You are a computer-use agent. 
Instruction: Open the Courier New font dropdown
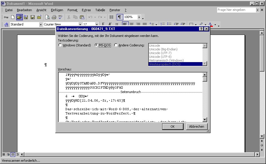(x=80, y=25)
